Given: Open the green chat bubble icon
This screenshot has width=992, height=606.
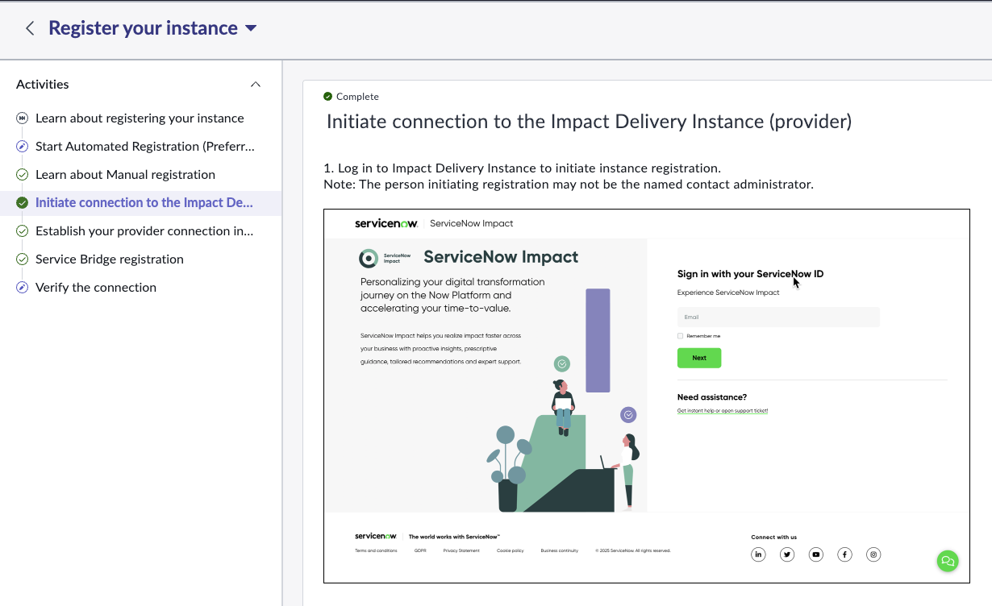Looking at the screenshot, I should point(948,561).
